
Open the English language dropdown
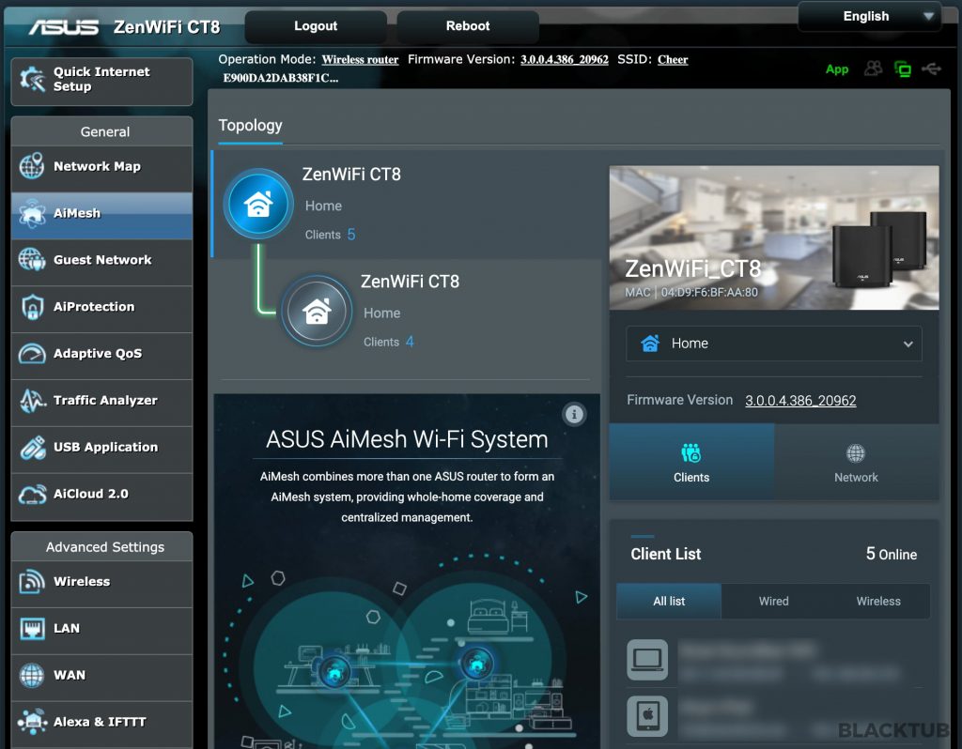[869, 17]
